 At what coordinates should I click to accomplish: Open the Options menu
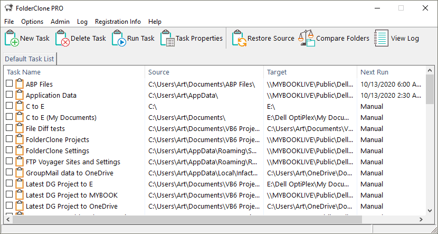(32, 22)
